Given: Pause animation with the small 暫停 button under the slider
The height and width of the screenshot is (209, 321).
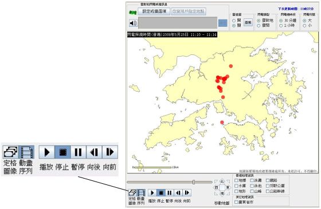Looking at the screenshot, I should [170, 192].
